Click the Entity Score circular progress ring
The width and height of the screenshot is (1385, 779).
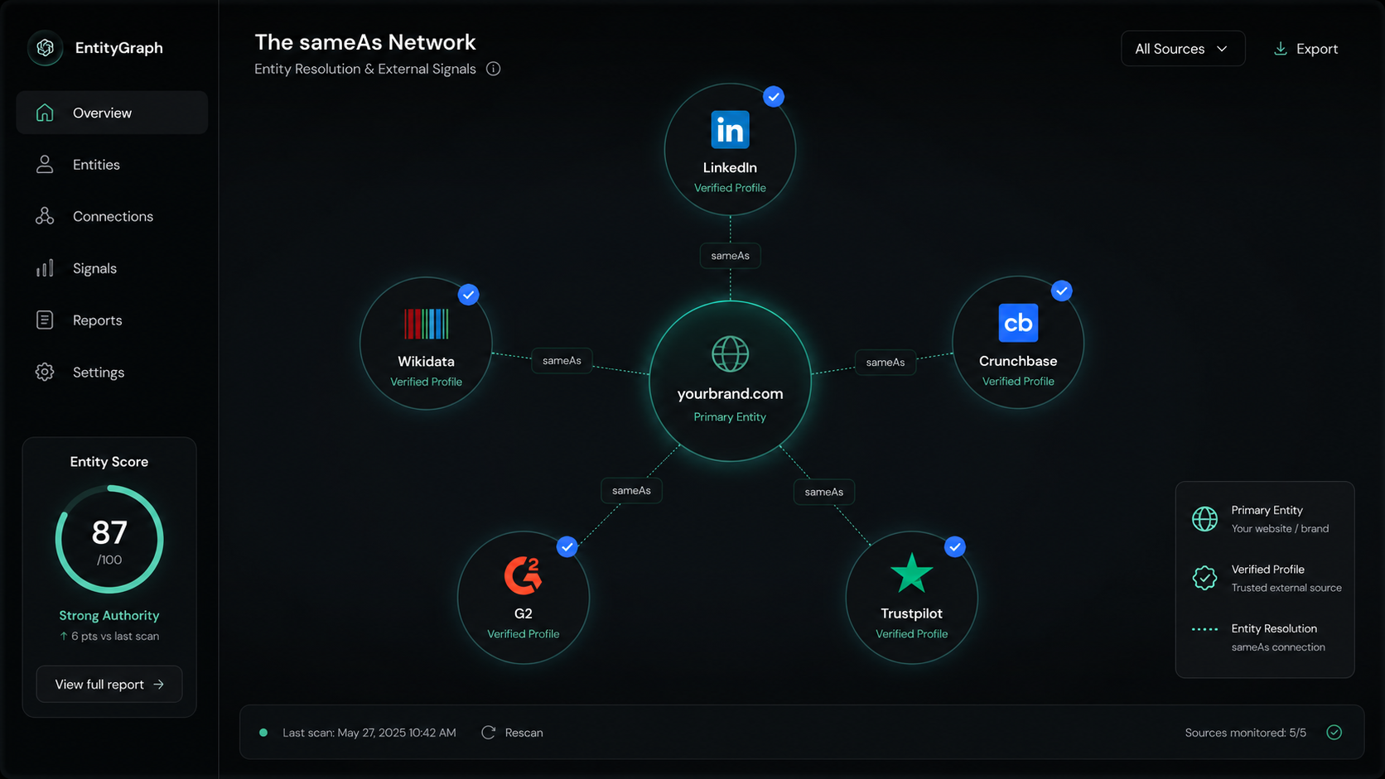point(109,540)
